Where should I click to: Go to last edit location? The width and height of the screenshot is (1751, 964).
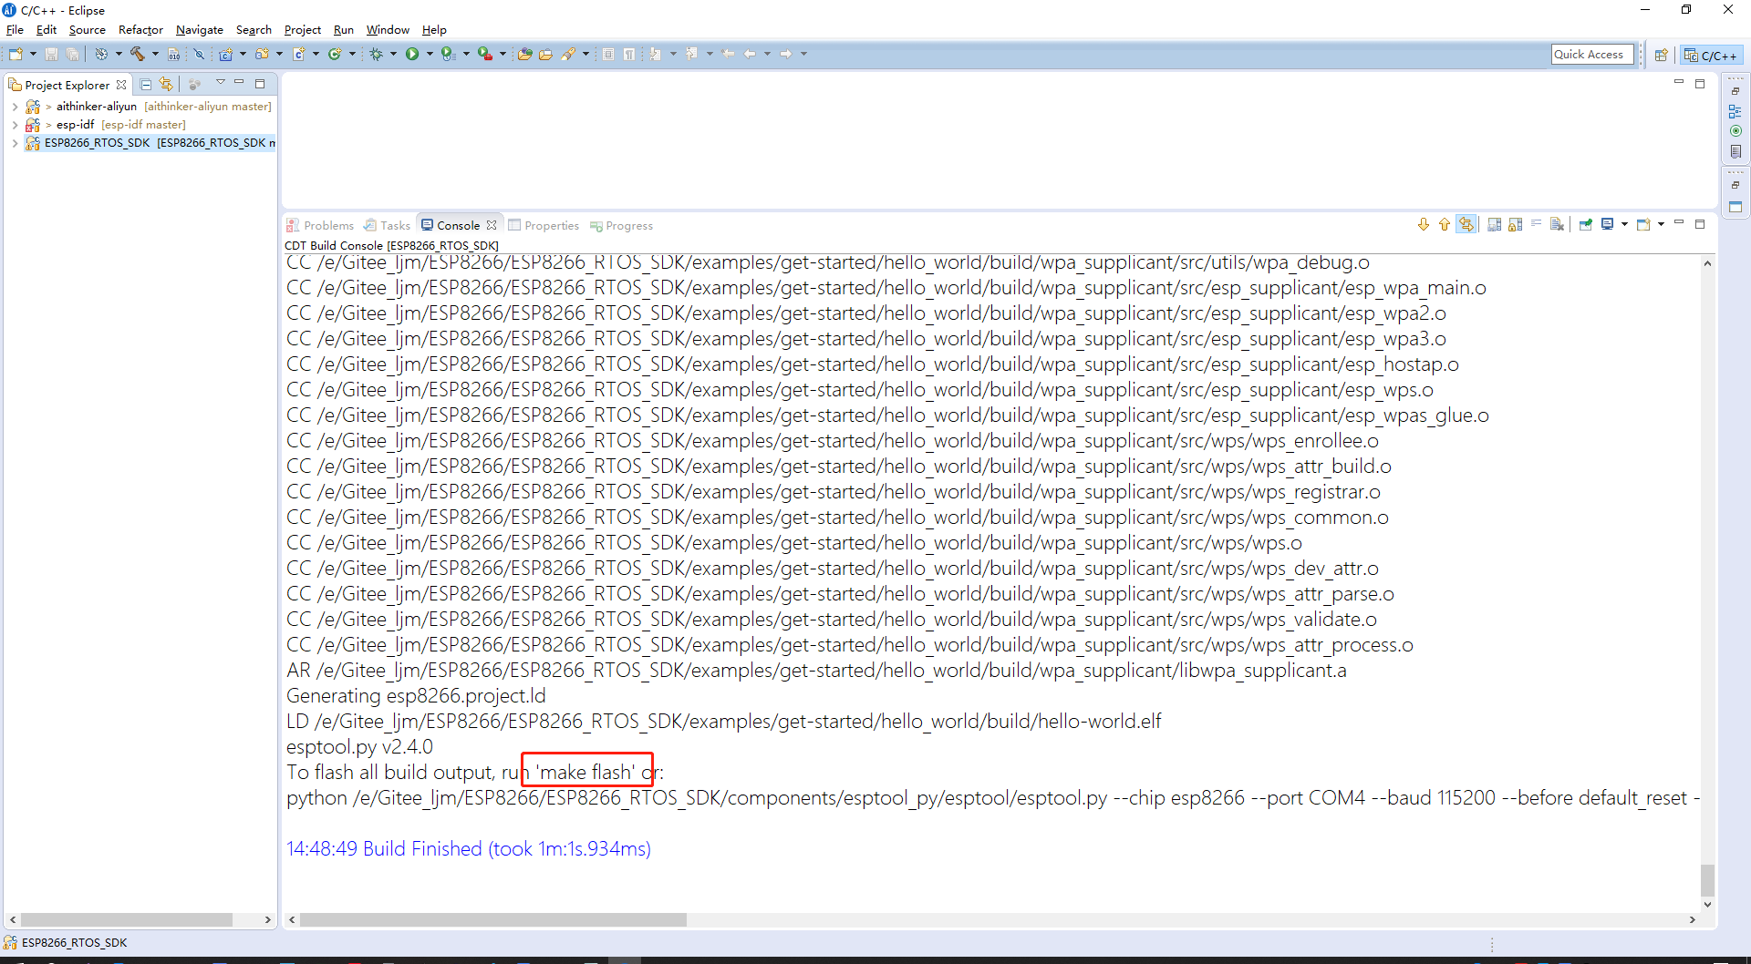tap(728, 55)
